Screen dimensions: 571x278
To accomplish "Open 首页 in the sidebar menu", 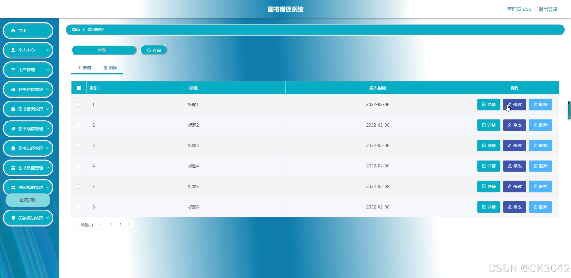I will pos(28,31).
